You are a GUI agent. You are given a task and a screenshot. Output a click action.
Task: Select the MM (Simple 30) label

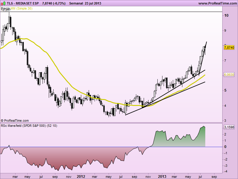point(21,8)
